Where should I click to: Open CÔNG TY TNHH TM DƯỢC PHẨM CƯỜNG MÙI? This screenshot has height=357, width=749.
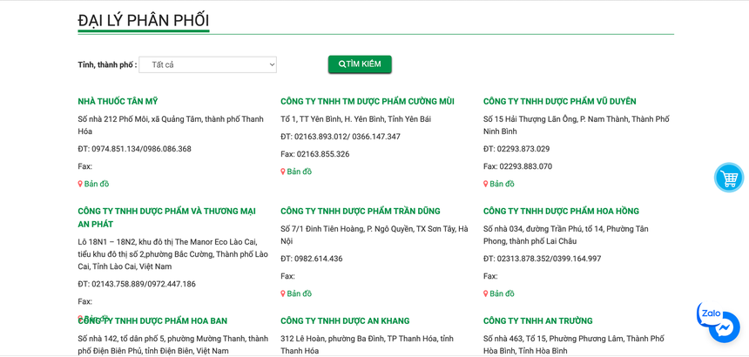pyautogui.click(x=367, y=102)
